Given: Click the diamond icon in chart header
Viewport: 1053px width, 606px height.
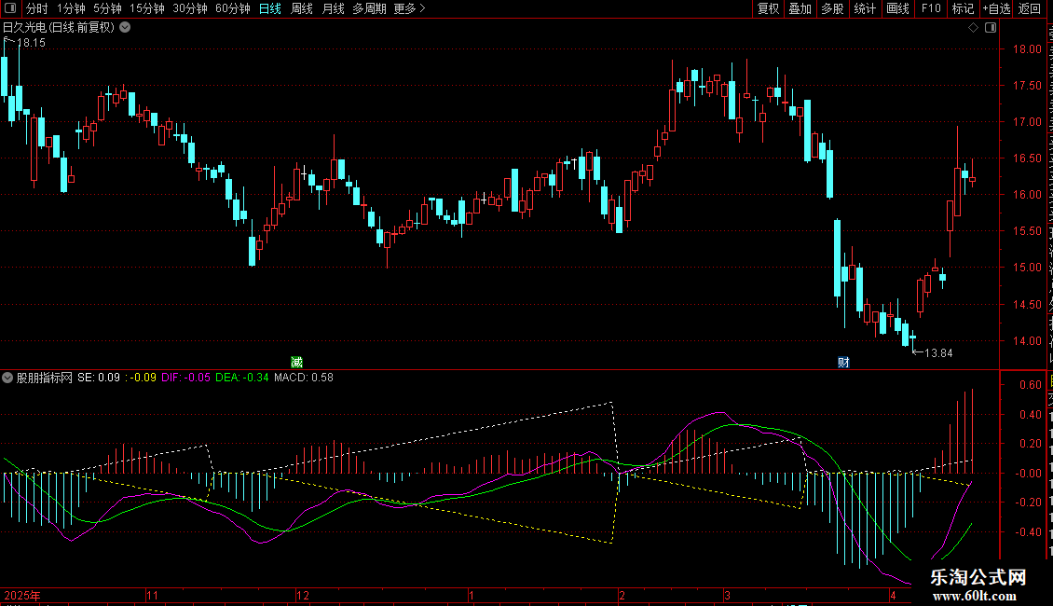Looking at the screenshot, I should tap(973, 28).
